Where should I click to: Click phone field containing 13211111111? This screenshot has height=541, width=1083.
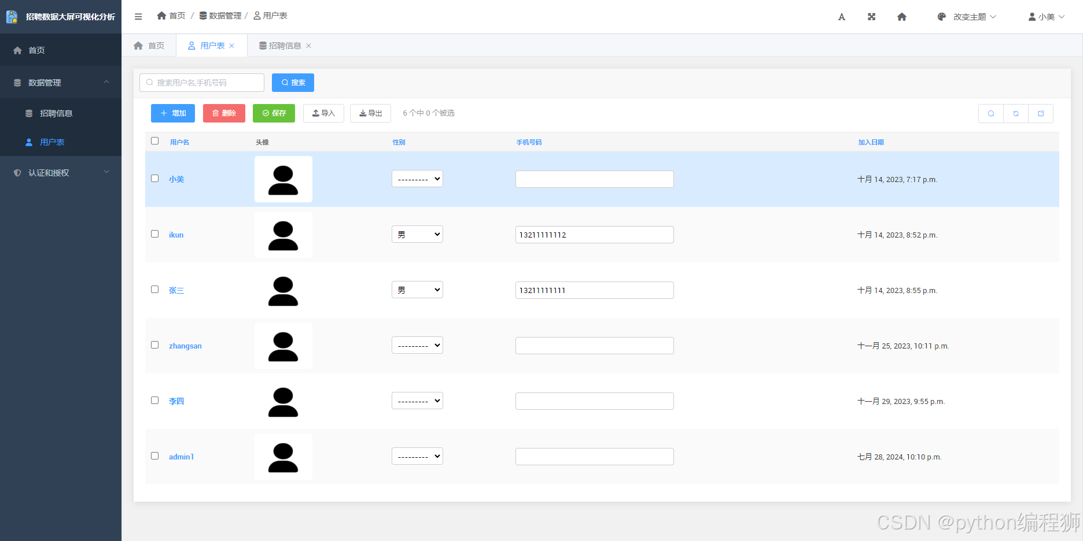click(595, 290)
